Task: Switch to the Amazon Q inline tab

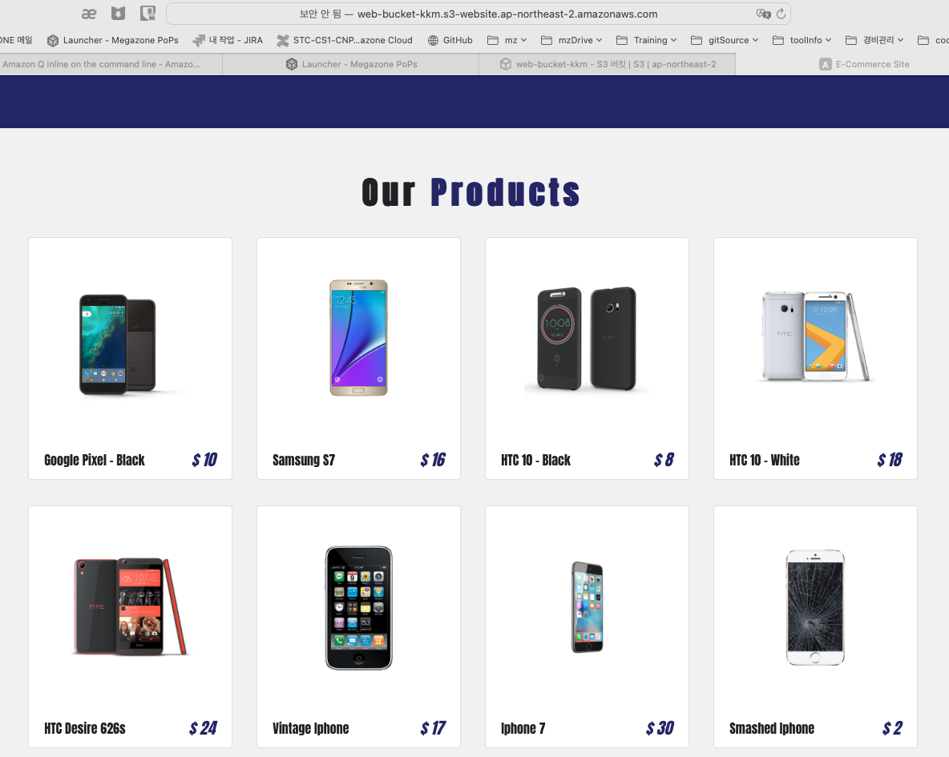Action: [101, 64]
